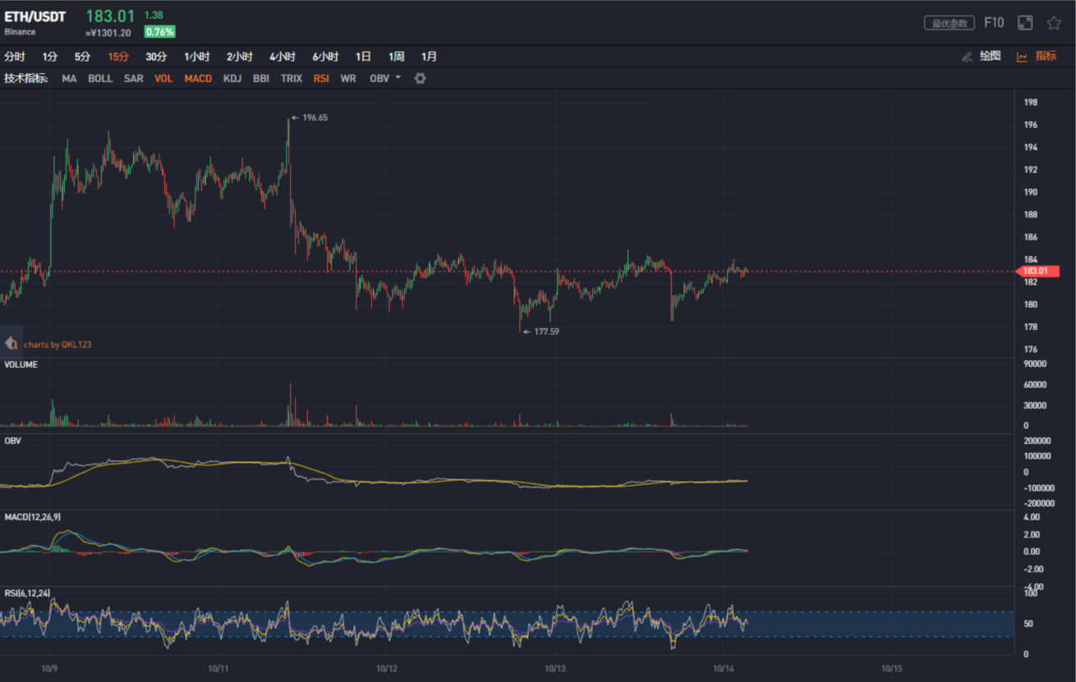Click the red 183.01 price tag

point(1037,271)
